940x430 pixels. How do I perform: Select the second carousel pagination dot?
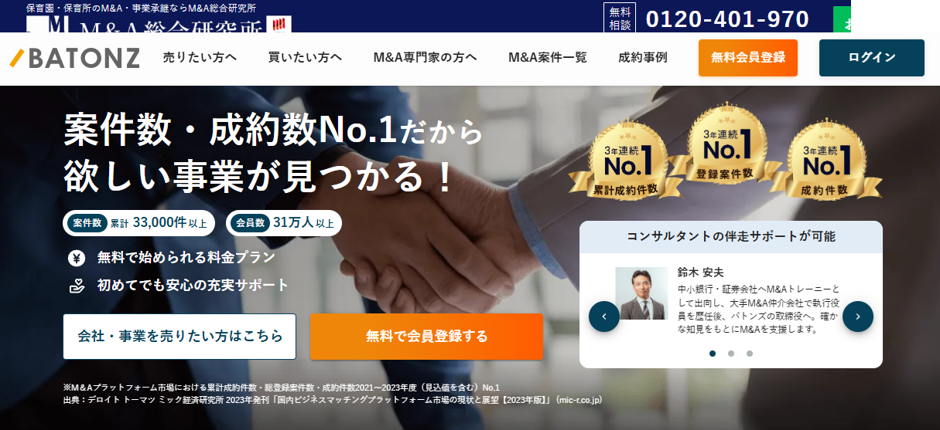[x=731, y=354]
